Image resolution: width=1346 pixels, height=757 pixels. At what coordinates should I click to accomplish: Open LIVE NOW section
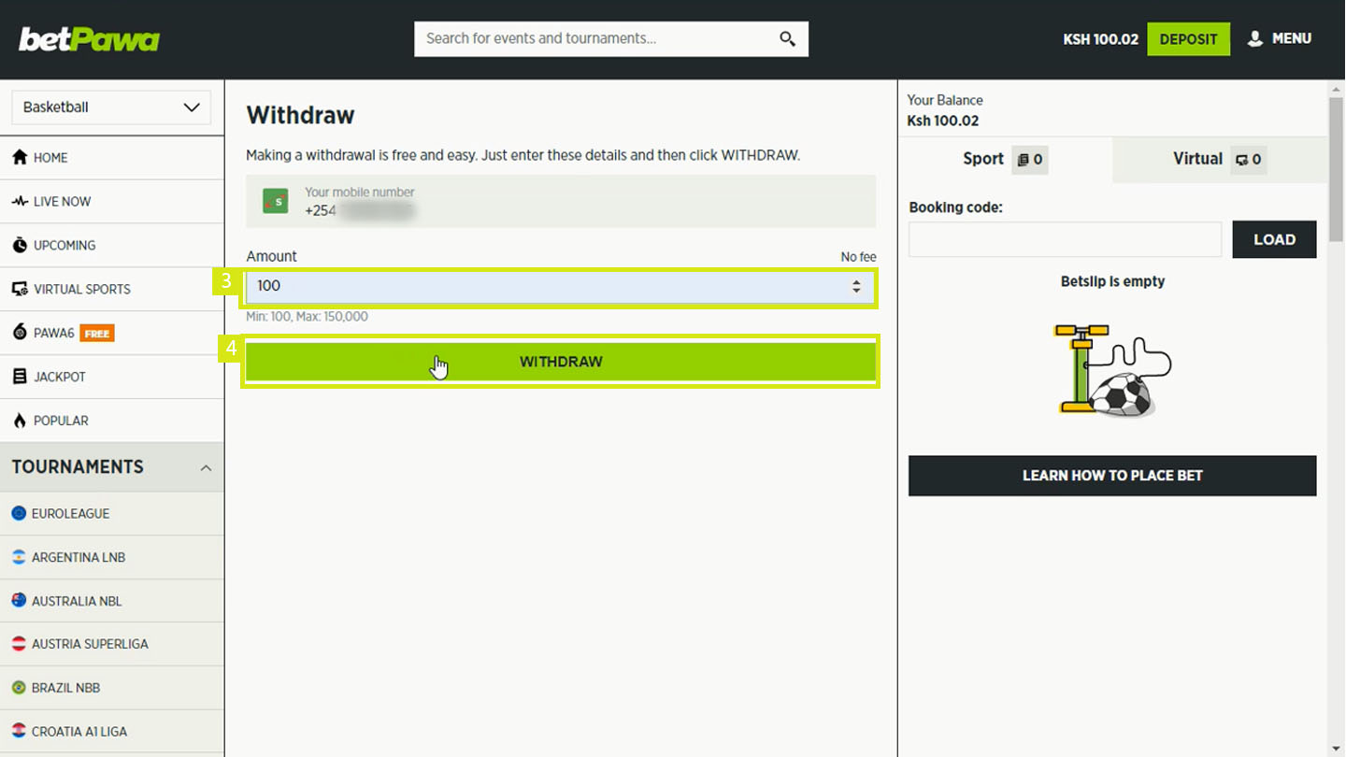(x=112, y=202)
